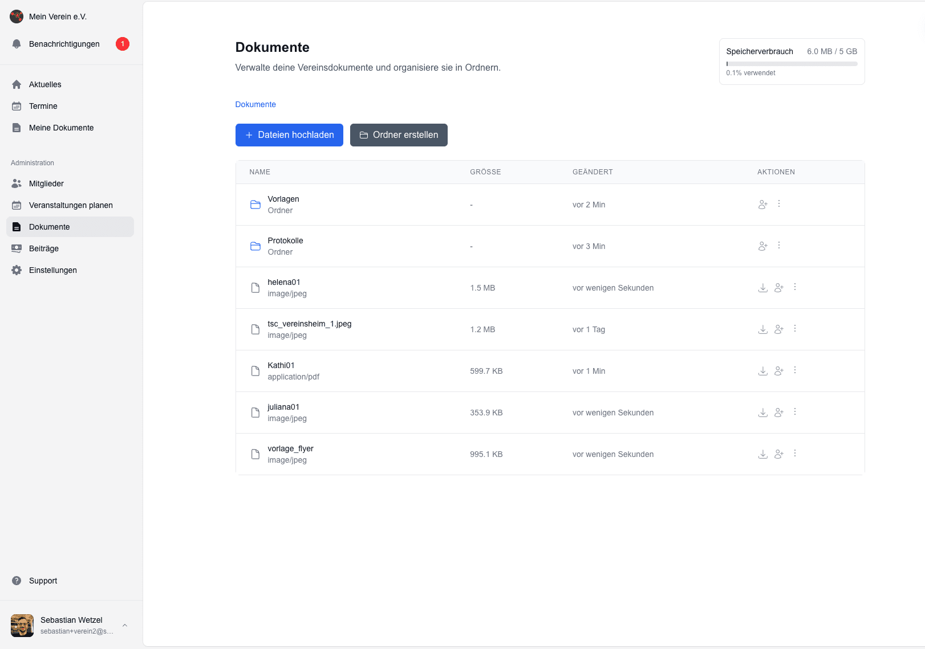Click the helena01 file name
The height and width of the screenshot is (649, 925).
tap(284, 282)
